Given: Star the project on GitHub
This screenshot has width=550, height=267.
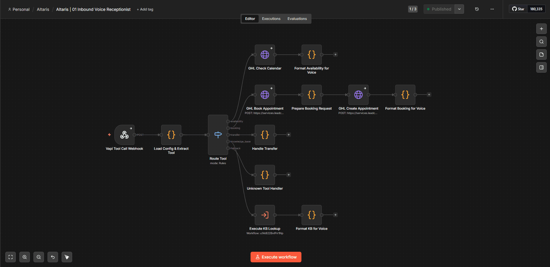Looking at the screenshot, I should 518,9.
